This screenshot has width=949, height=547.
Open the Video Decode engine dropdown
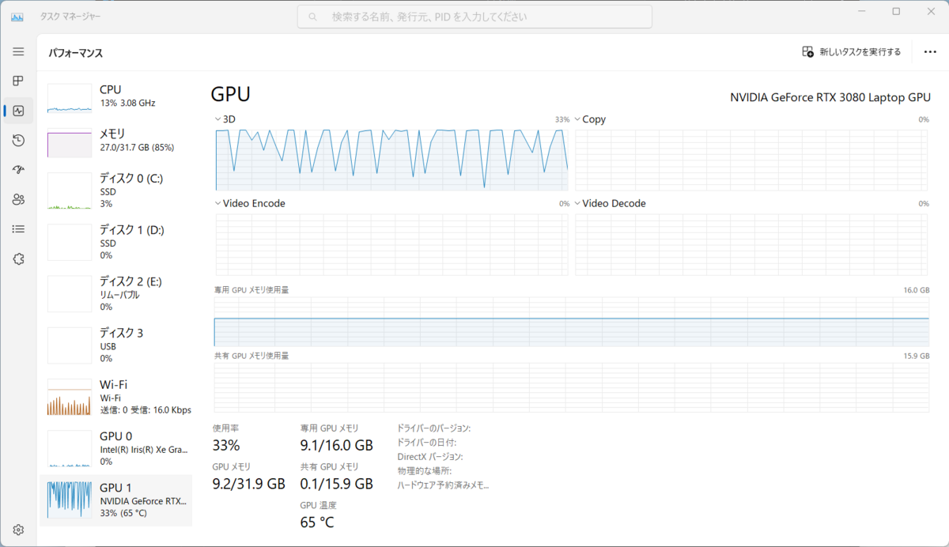tap(610, 203)
